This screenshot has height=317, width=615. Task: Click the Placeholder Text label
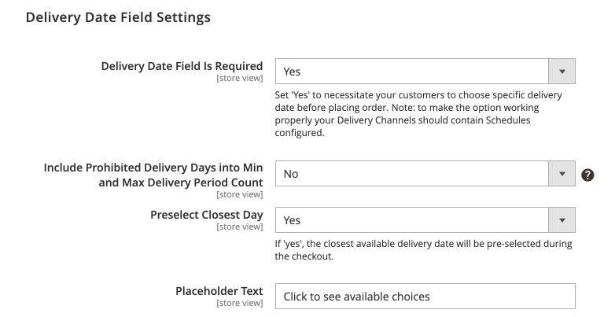pyautogui.click(x=219, y=291)
